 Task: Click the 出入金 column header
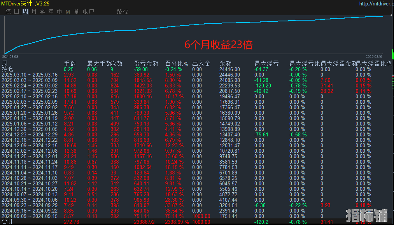(x=201, y=63)
